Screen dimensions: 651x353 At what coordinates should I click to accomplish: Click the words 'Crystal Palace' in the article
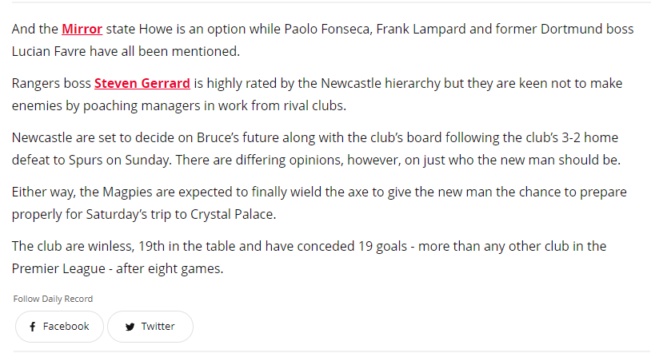(x=232, y=215)
